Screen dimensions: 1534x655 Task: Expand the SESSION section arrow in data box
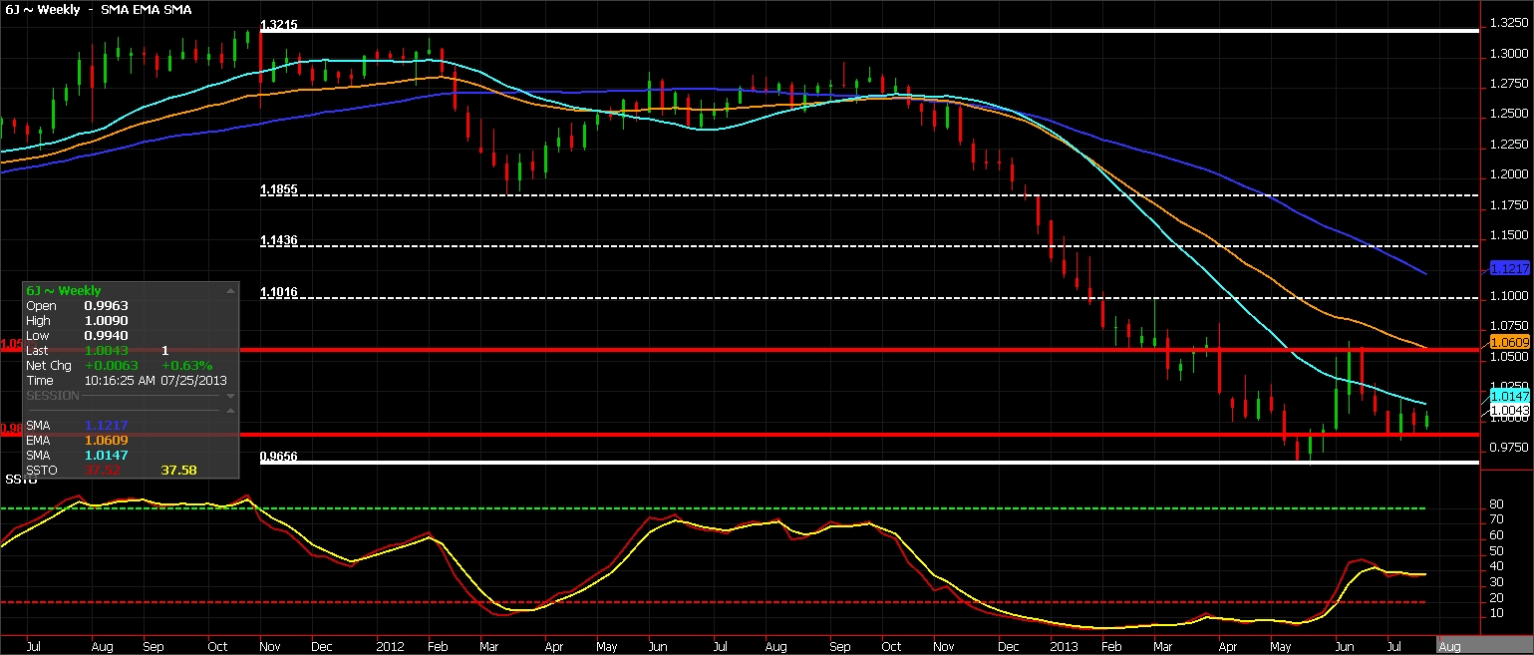coord(230,396)
